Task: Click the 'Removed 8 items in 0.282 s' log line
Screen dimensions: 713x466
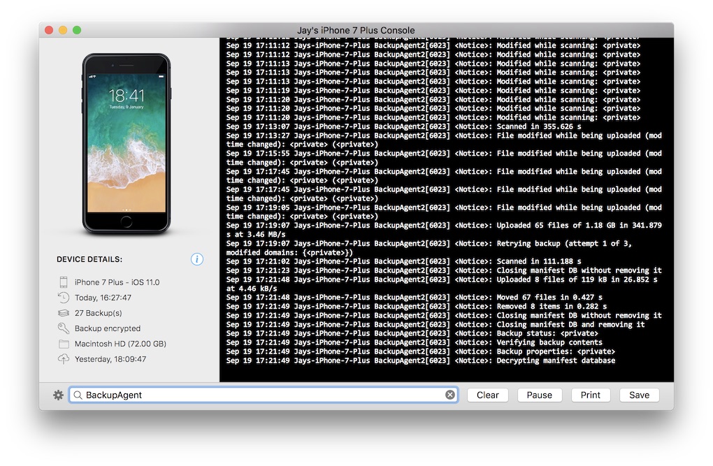Action: (x=417, y=307)
